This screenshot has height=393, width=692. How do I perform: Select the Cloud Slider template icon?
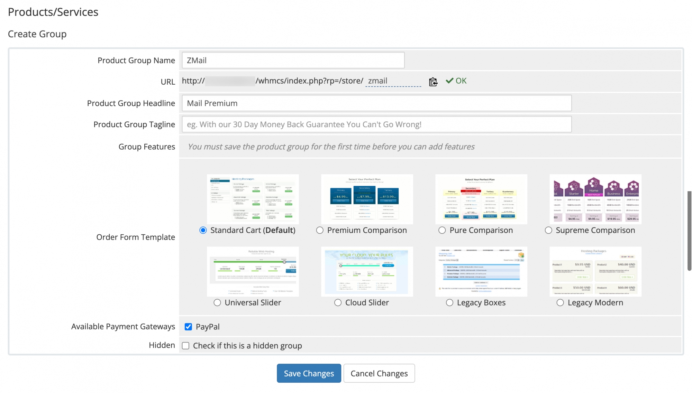[367, 271]
